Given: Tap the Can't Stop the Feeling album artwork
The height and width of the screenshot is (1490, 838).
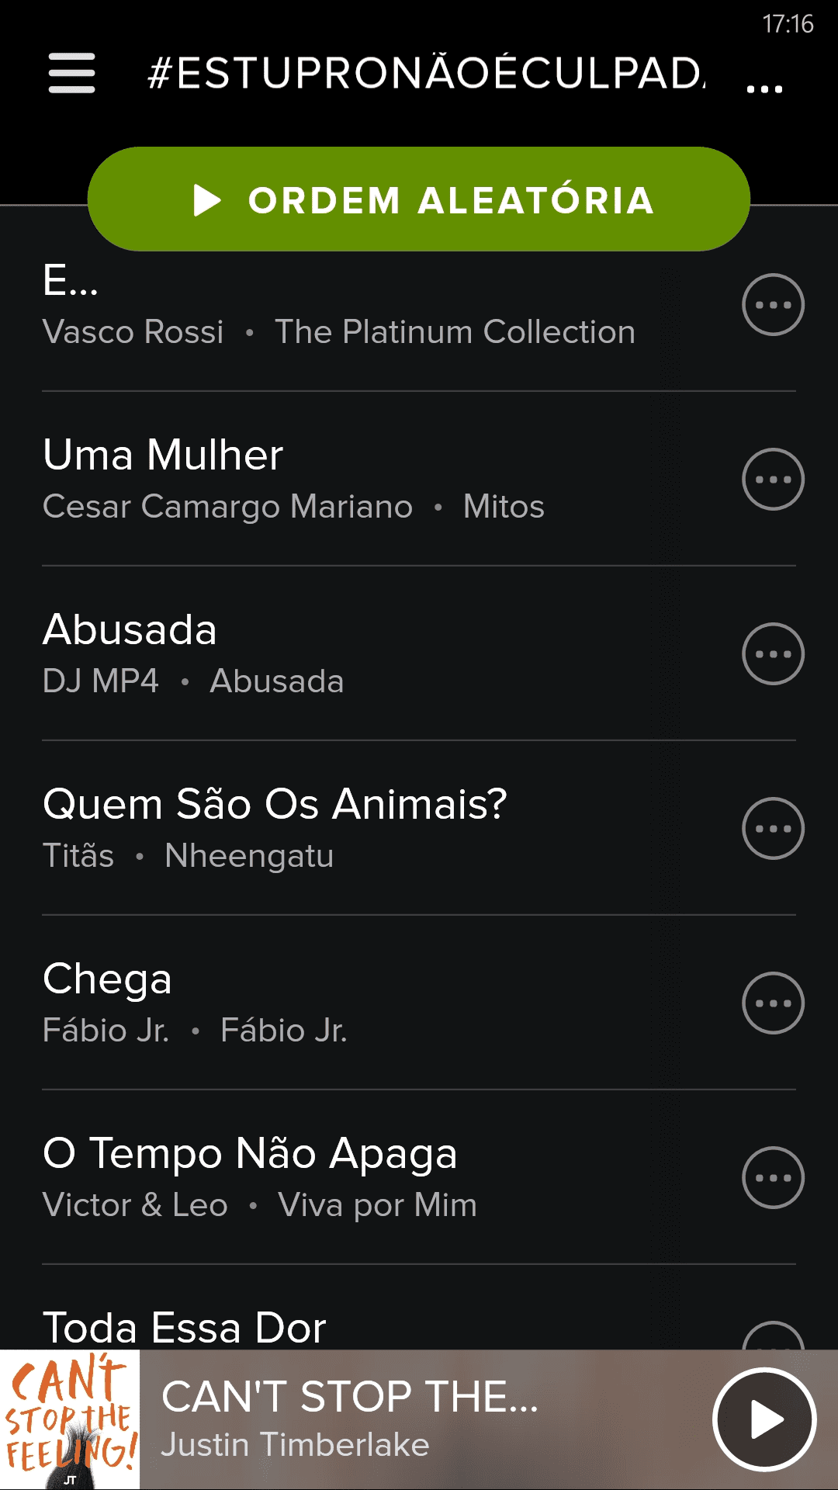Looking at the screenshot, I should click(70, 1419).
